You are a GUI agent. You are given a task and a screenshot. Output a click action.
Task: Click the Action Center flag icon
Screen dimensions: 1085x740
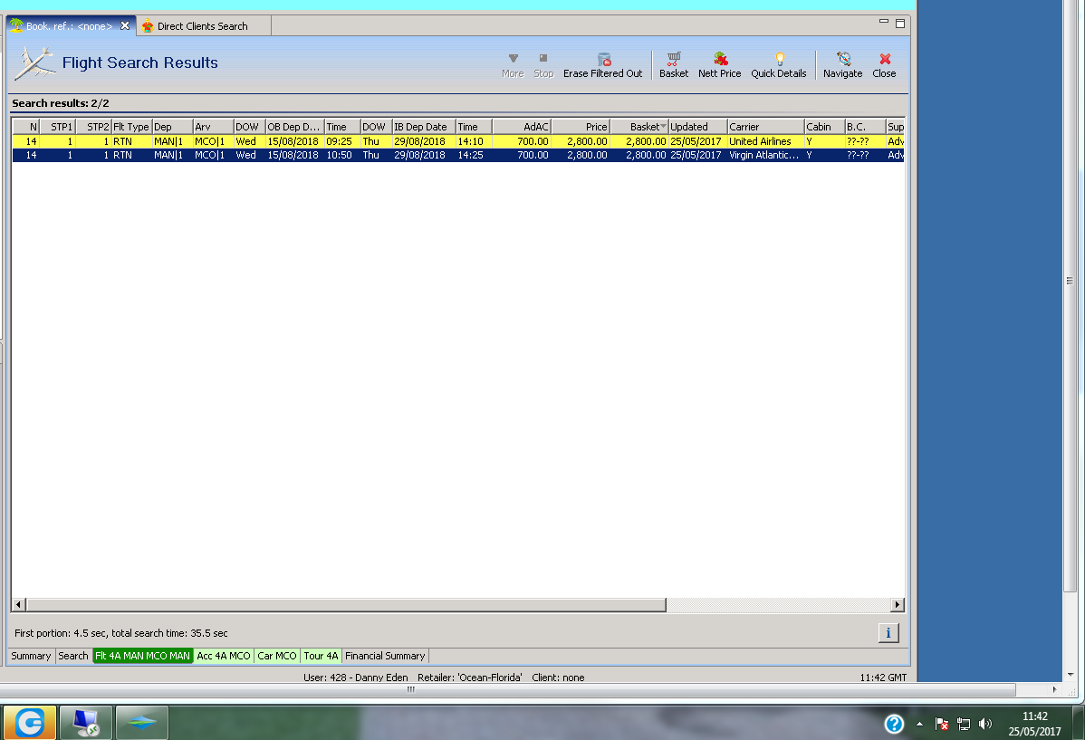click(942, 724)
